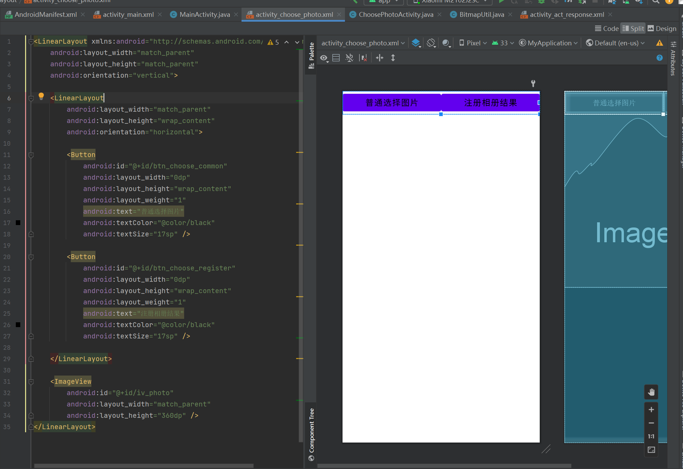The height and width of the screenshot is (469, 683).
Task: Click the wrench pin icon above preview
Action: tap(533, 83)
